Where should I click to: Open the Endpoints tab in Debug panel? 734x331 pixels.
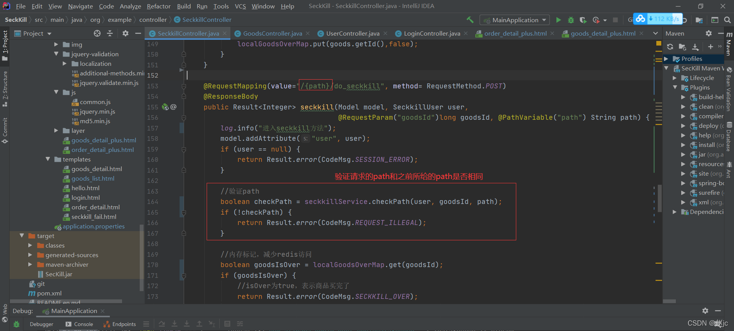[120, 324]
